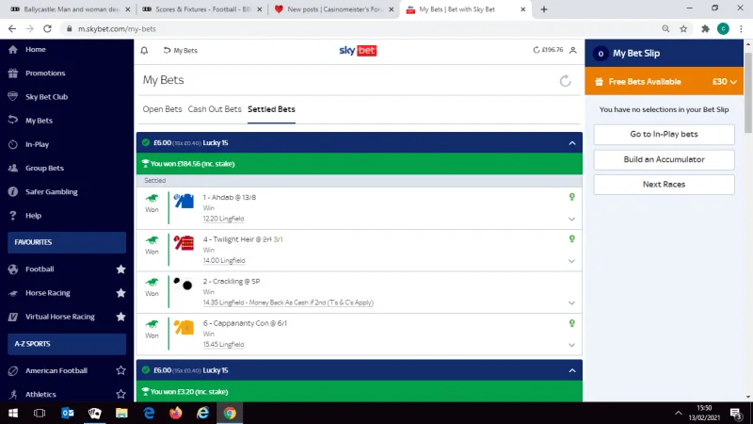Open Promotions from sidebar
The image size is (753, 424).
pyautogui.click(x=45, y=73)
